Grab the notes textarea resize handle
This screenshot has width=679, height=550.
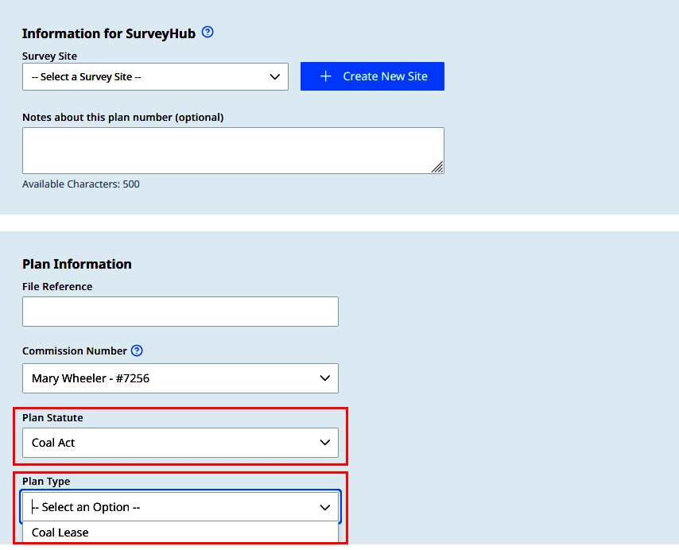(x=437, y=167)
